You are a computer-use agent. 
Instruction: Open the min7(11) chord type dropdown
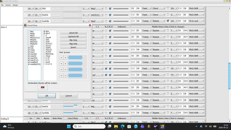click(x=97, y=15)
